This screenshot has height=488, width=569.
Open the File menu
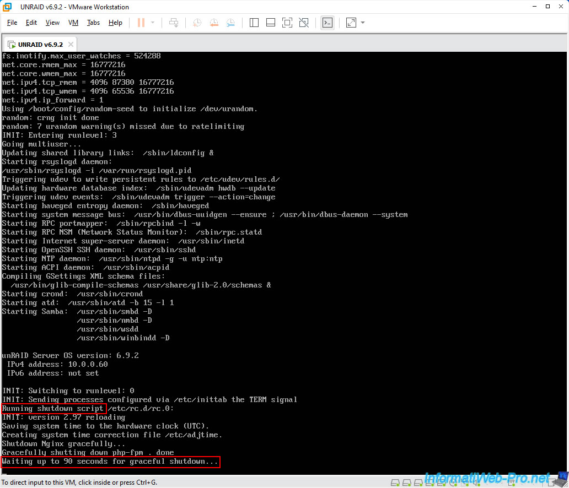click(12, 23)
